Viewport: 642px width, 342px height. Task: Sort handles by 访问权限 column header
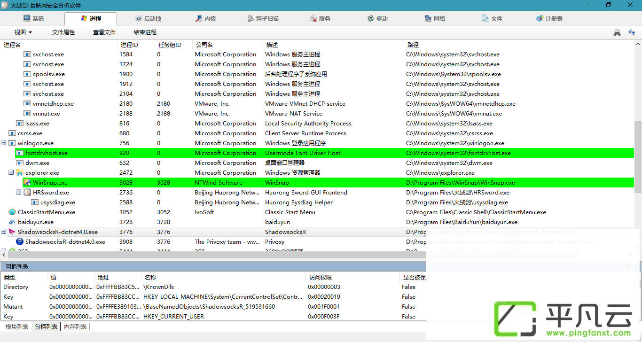[x=352, y=277]
